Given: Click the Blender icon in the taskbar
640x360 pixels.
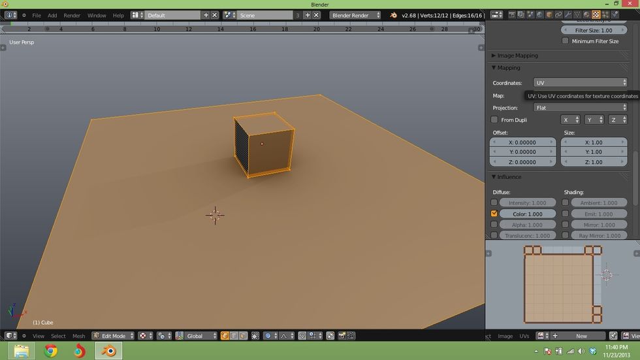Looking at the screenshot, I should [108, 351].
